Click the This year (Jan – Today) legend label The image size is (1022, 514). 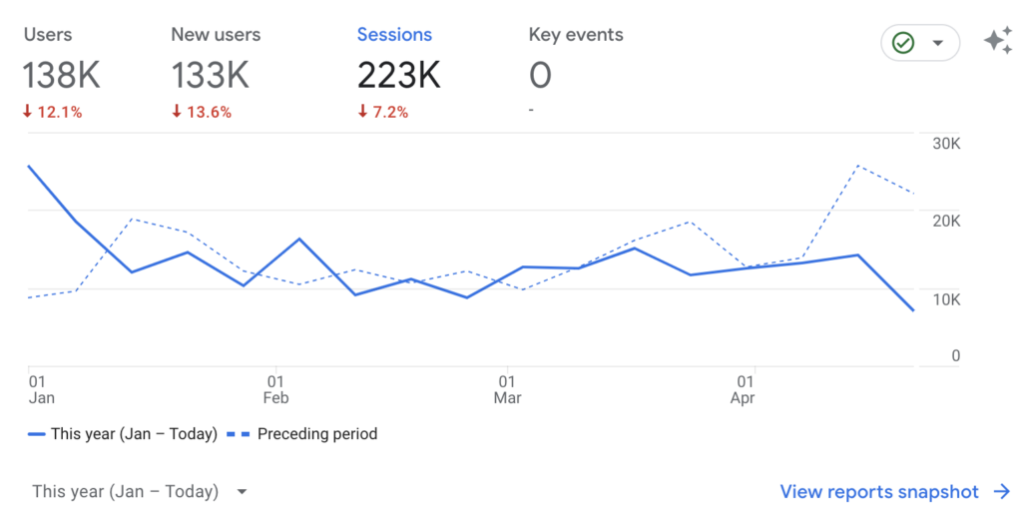(134, 434)
